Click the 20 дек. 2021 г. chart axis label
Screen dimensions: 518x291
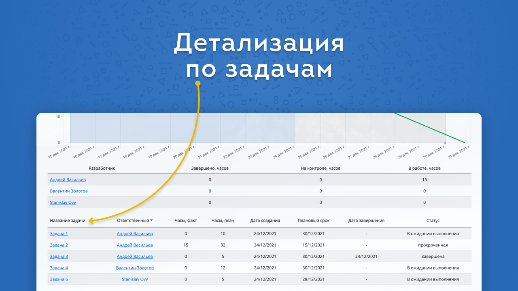tap(184, 152)
